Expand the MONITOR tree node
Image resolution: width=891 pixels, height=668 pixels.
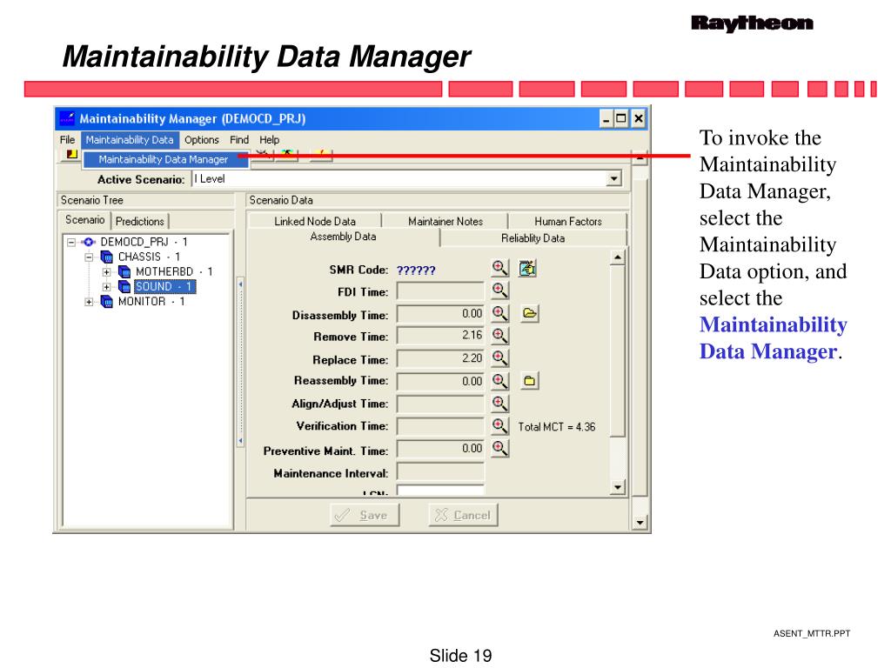(x=89, y=302)
